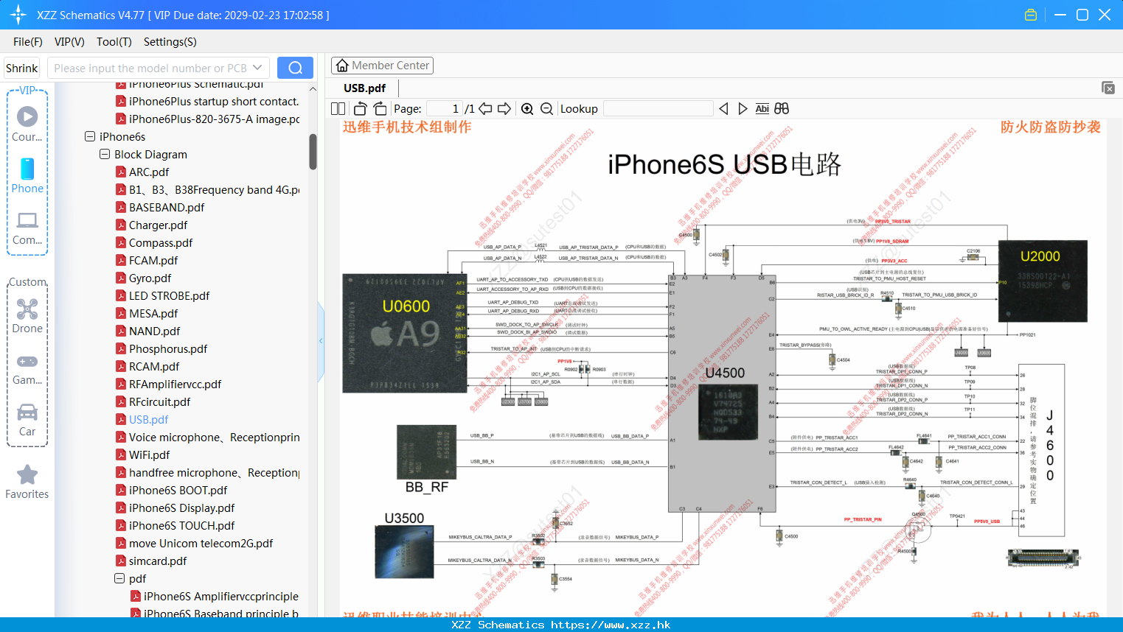This screenshot has width=1123, height=632.
Task: Find next lookup result
Action: (743, 109)
